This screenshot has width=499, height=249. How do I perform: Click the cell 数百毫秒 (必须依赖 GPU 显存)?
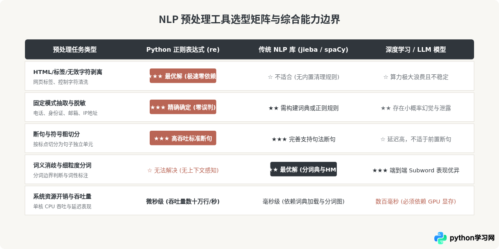(x=416, y=202)
